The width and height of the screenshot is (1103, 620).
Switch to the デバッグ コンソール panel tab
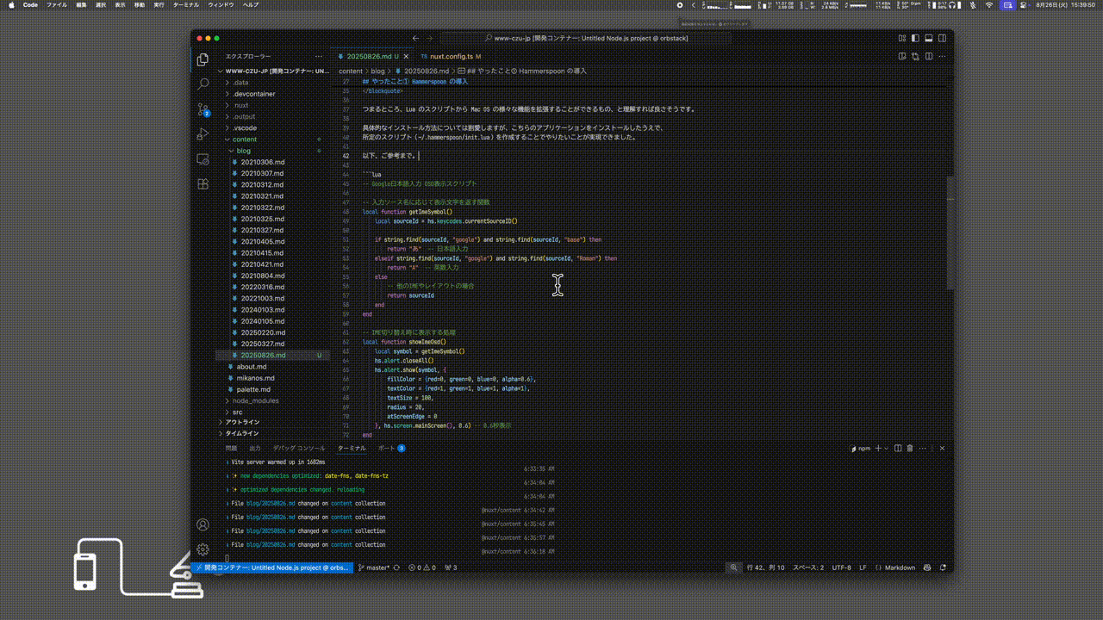tap(299, 449)
